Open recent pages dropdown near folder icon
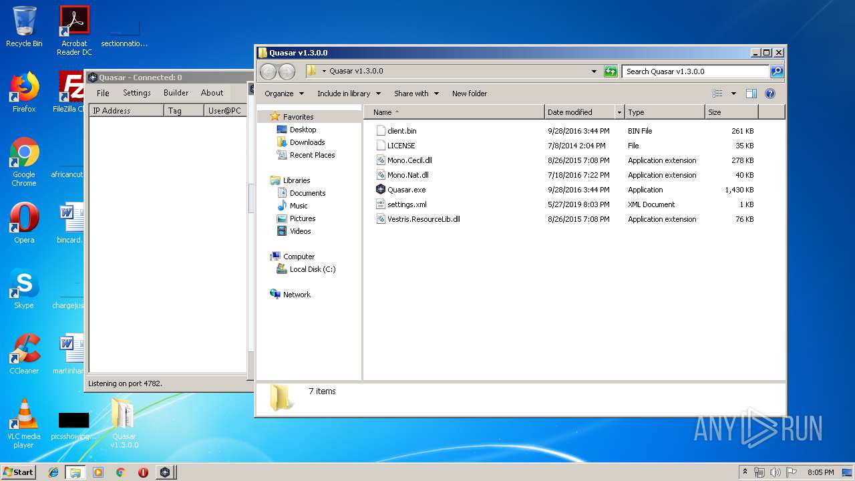 [x=325, y=71]
